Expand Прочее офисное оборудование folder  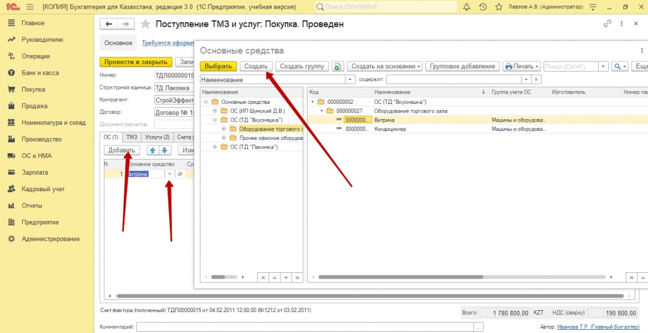(223, 138)
